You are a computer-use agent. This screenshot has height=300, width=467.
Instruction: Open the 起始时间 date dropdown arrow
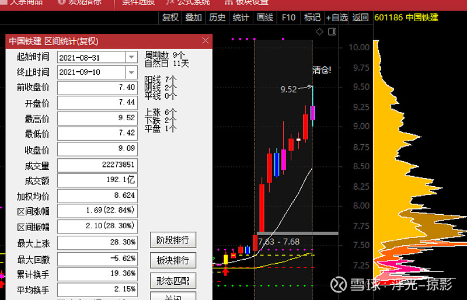(131, 57)
